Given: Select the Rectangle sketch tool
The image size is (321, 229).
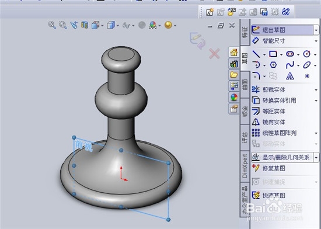Looking at the screenshot, I should coord(273,54).
